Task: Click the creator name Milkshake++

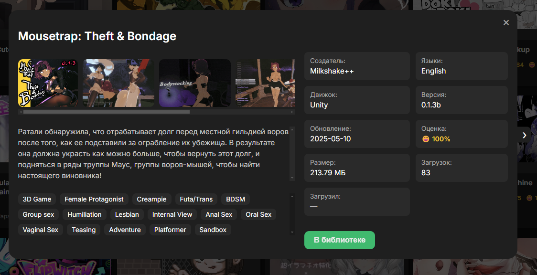Action: click(x=332, y=71)
